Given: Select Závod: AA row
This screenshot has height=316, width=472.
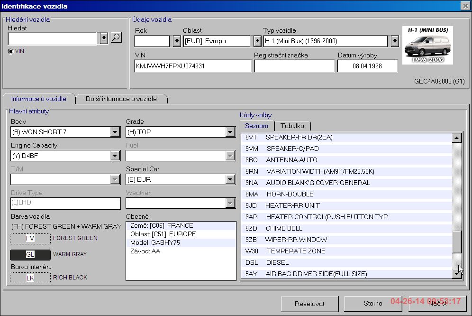Looking at the screenshot, I should pyautogui.click(x=181, y=251).
